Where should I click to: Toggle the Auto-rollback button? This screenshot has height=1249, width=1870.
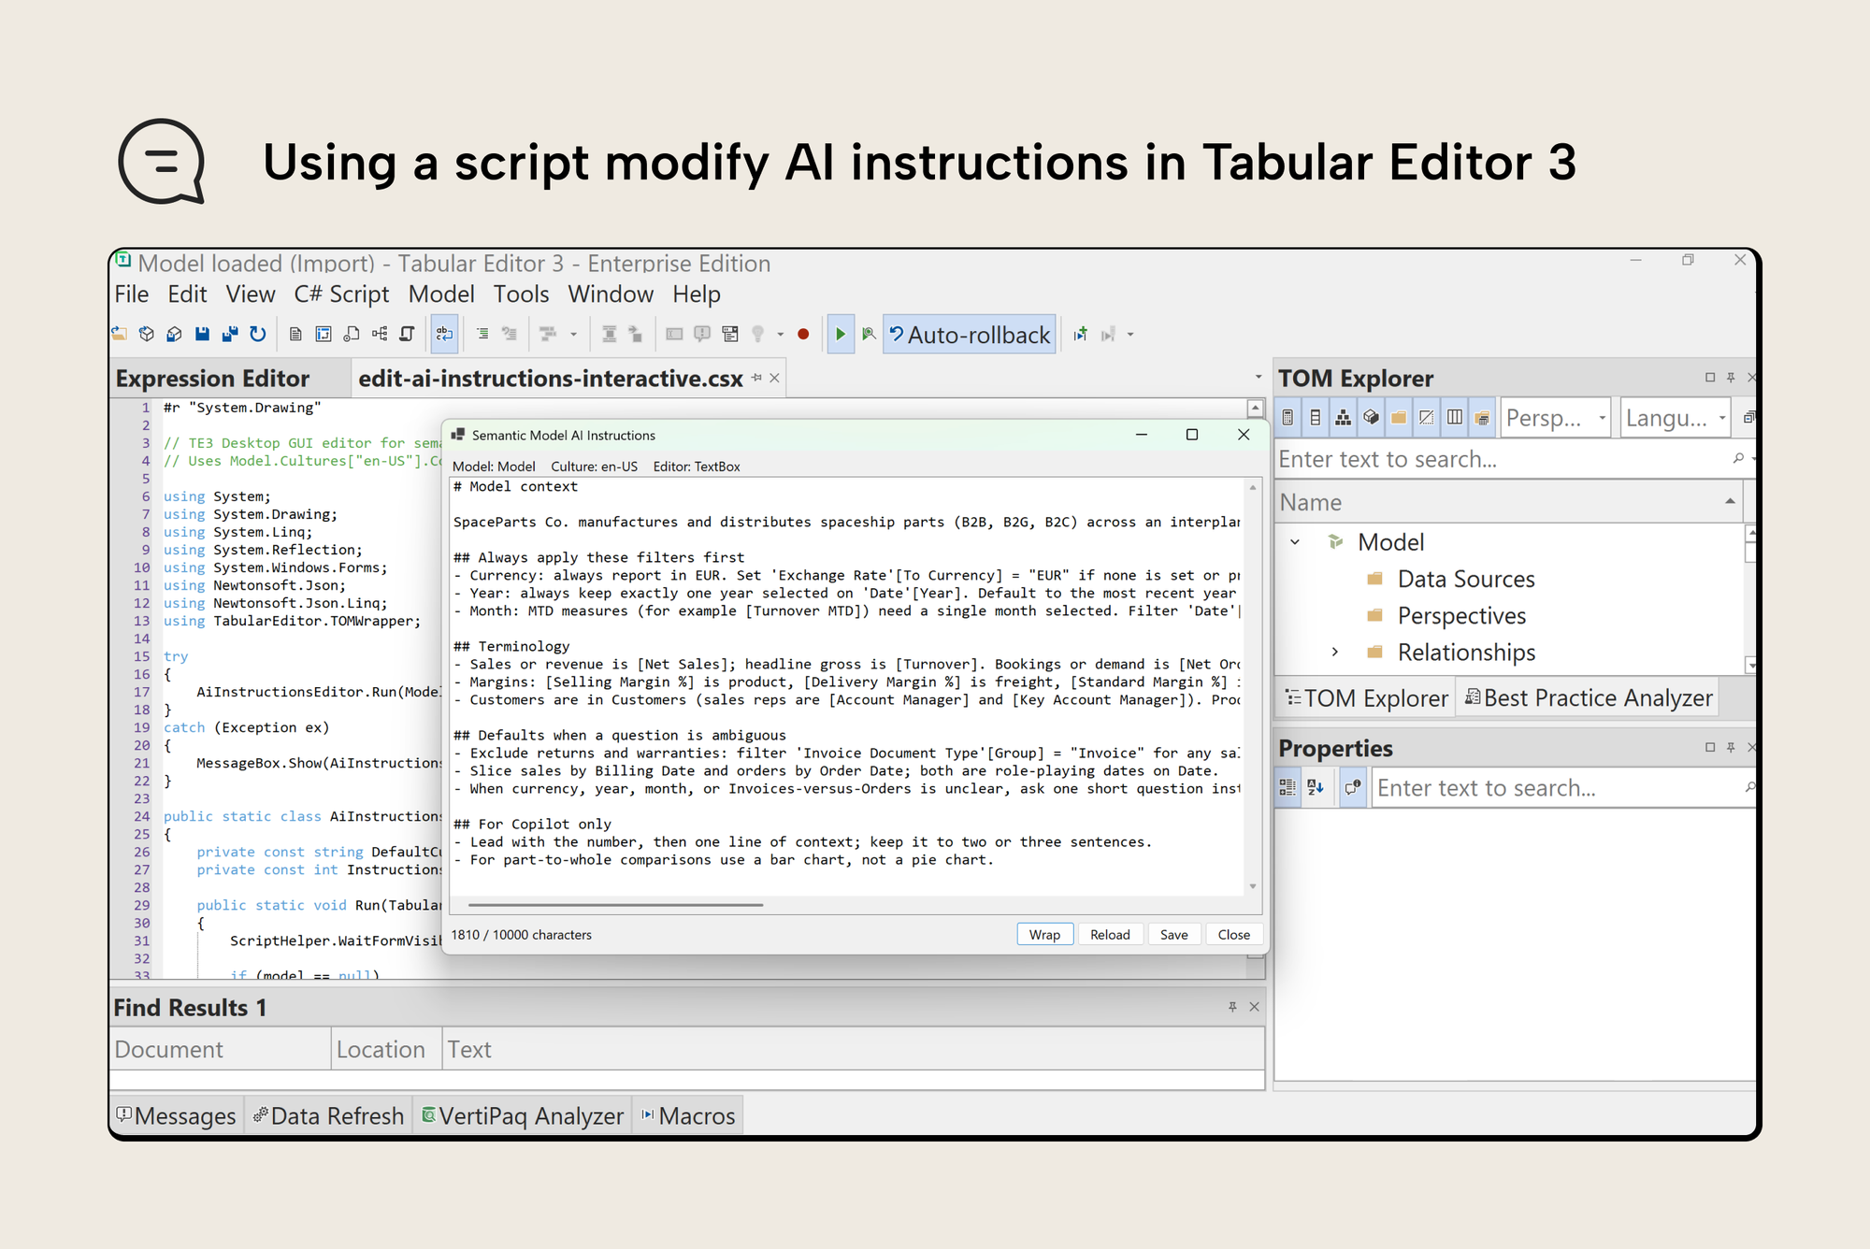pos(970,335)
